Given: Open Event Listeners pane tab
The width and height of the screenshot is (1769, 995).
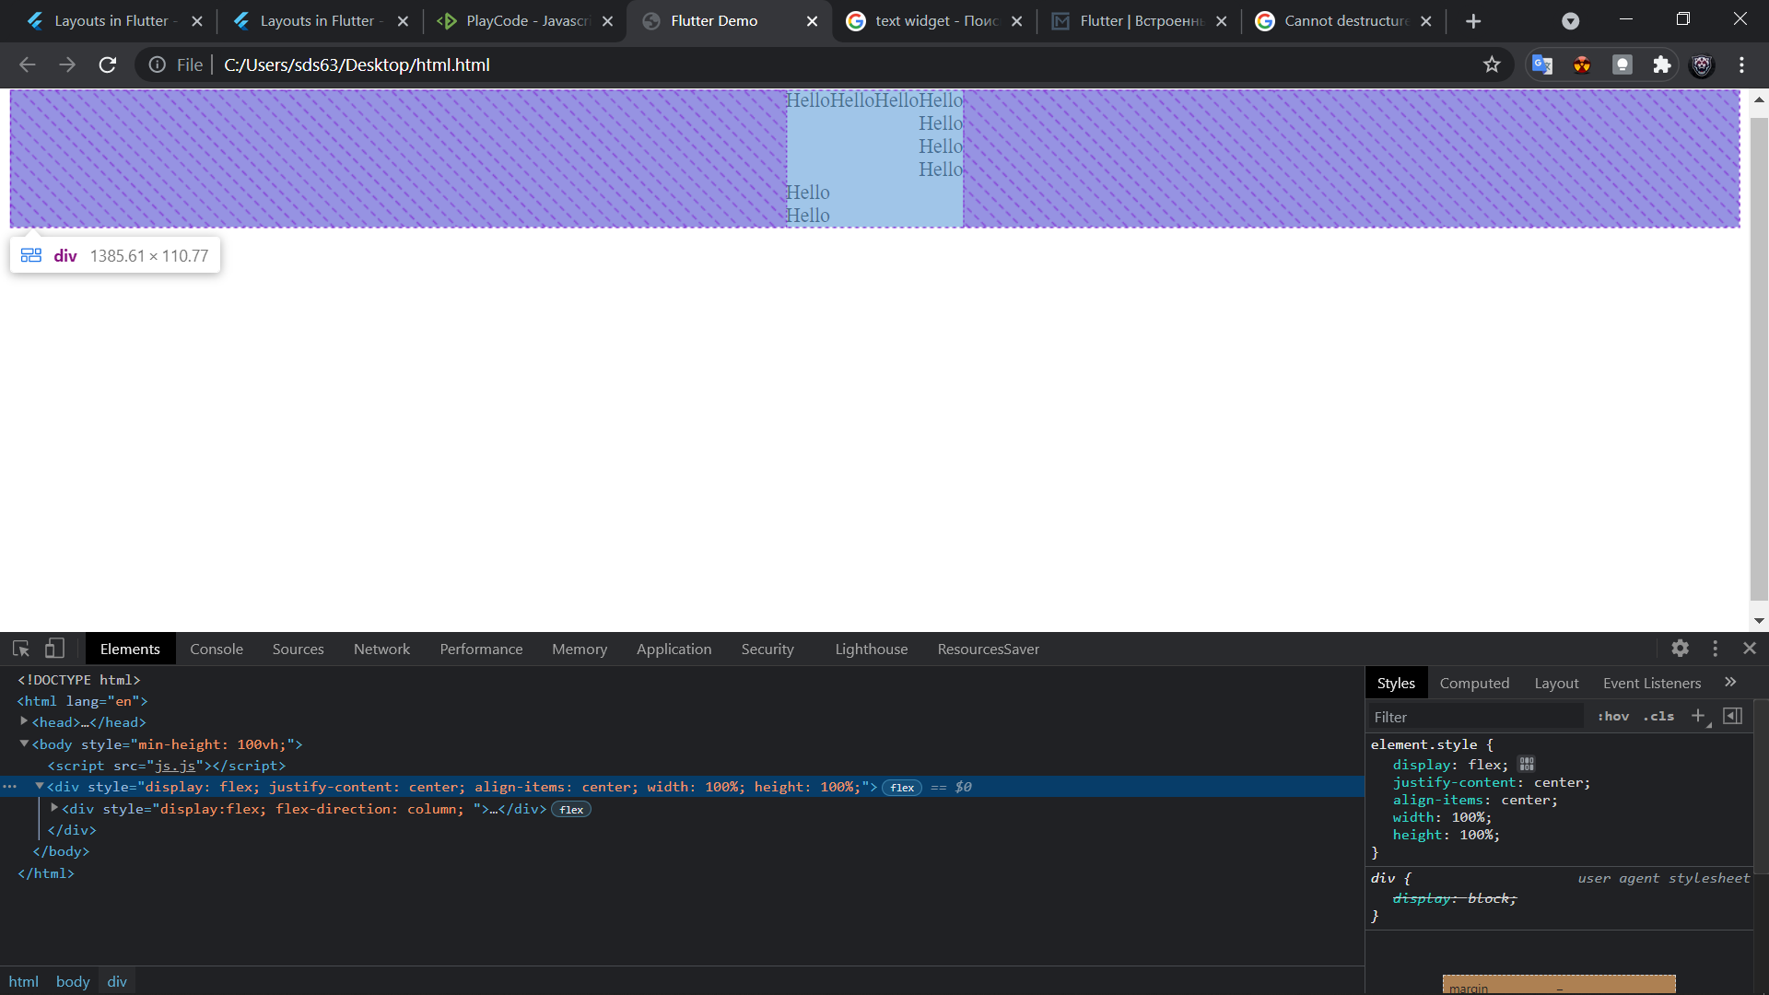Looking at the screenshot, I should point(1652,683).
